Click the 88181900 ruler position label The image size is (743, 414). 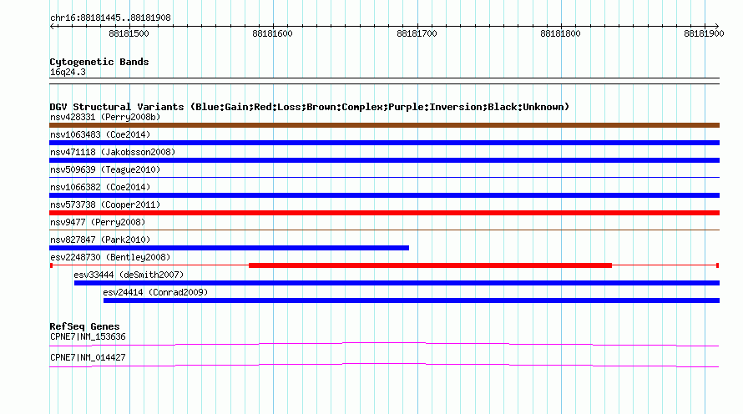[704, 33]
